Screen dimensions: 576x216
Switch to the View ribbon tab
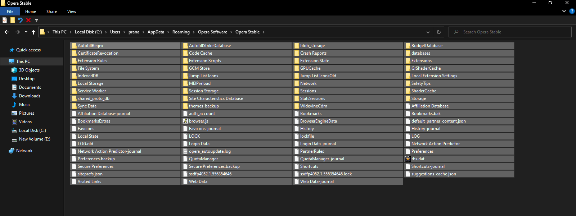click(x=72, y=12)
